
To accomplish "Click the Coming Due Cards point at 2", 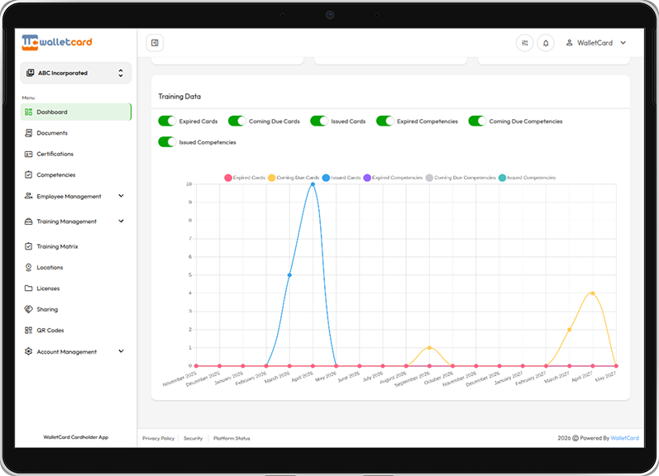I will [x=570, y=330].
